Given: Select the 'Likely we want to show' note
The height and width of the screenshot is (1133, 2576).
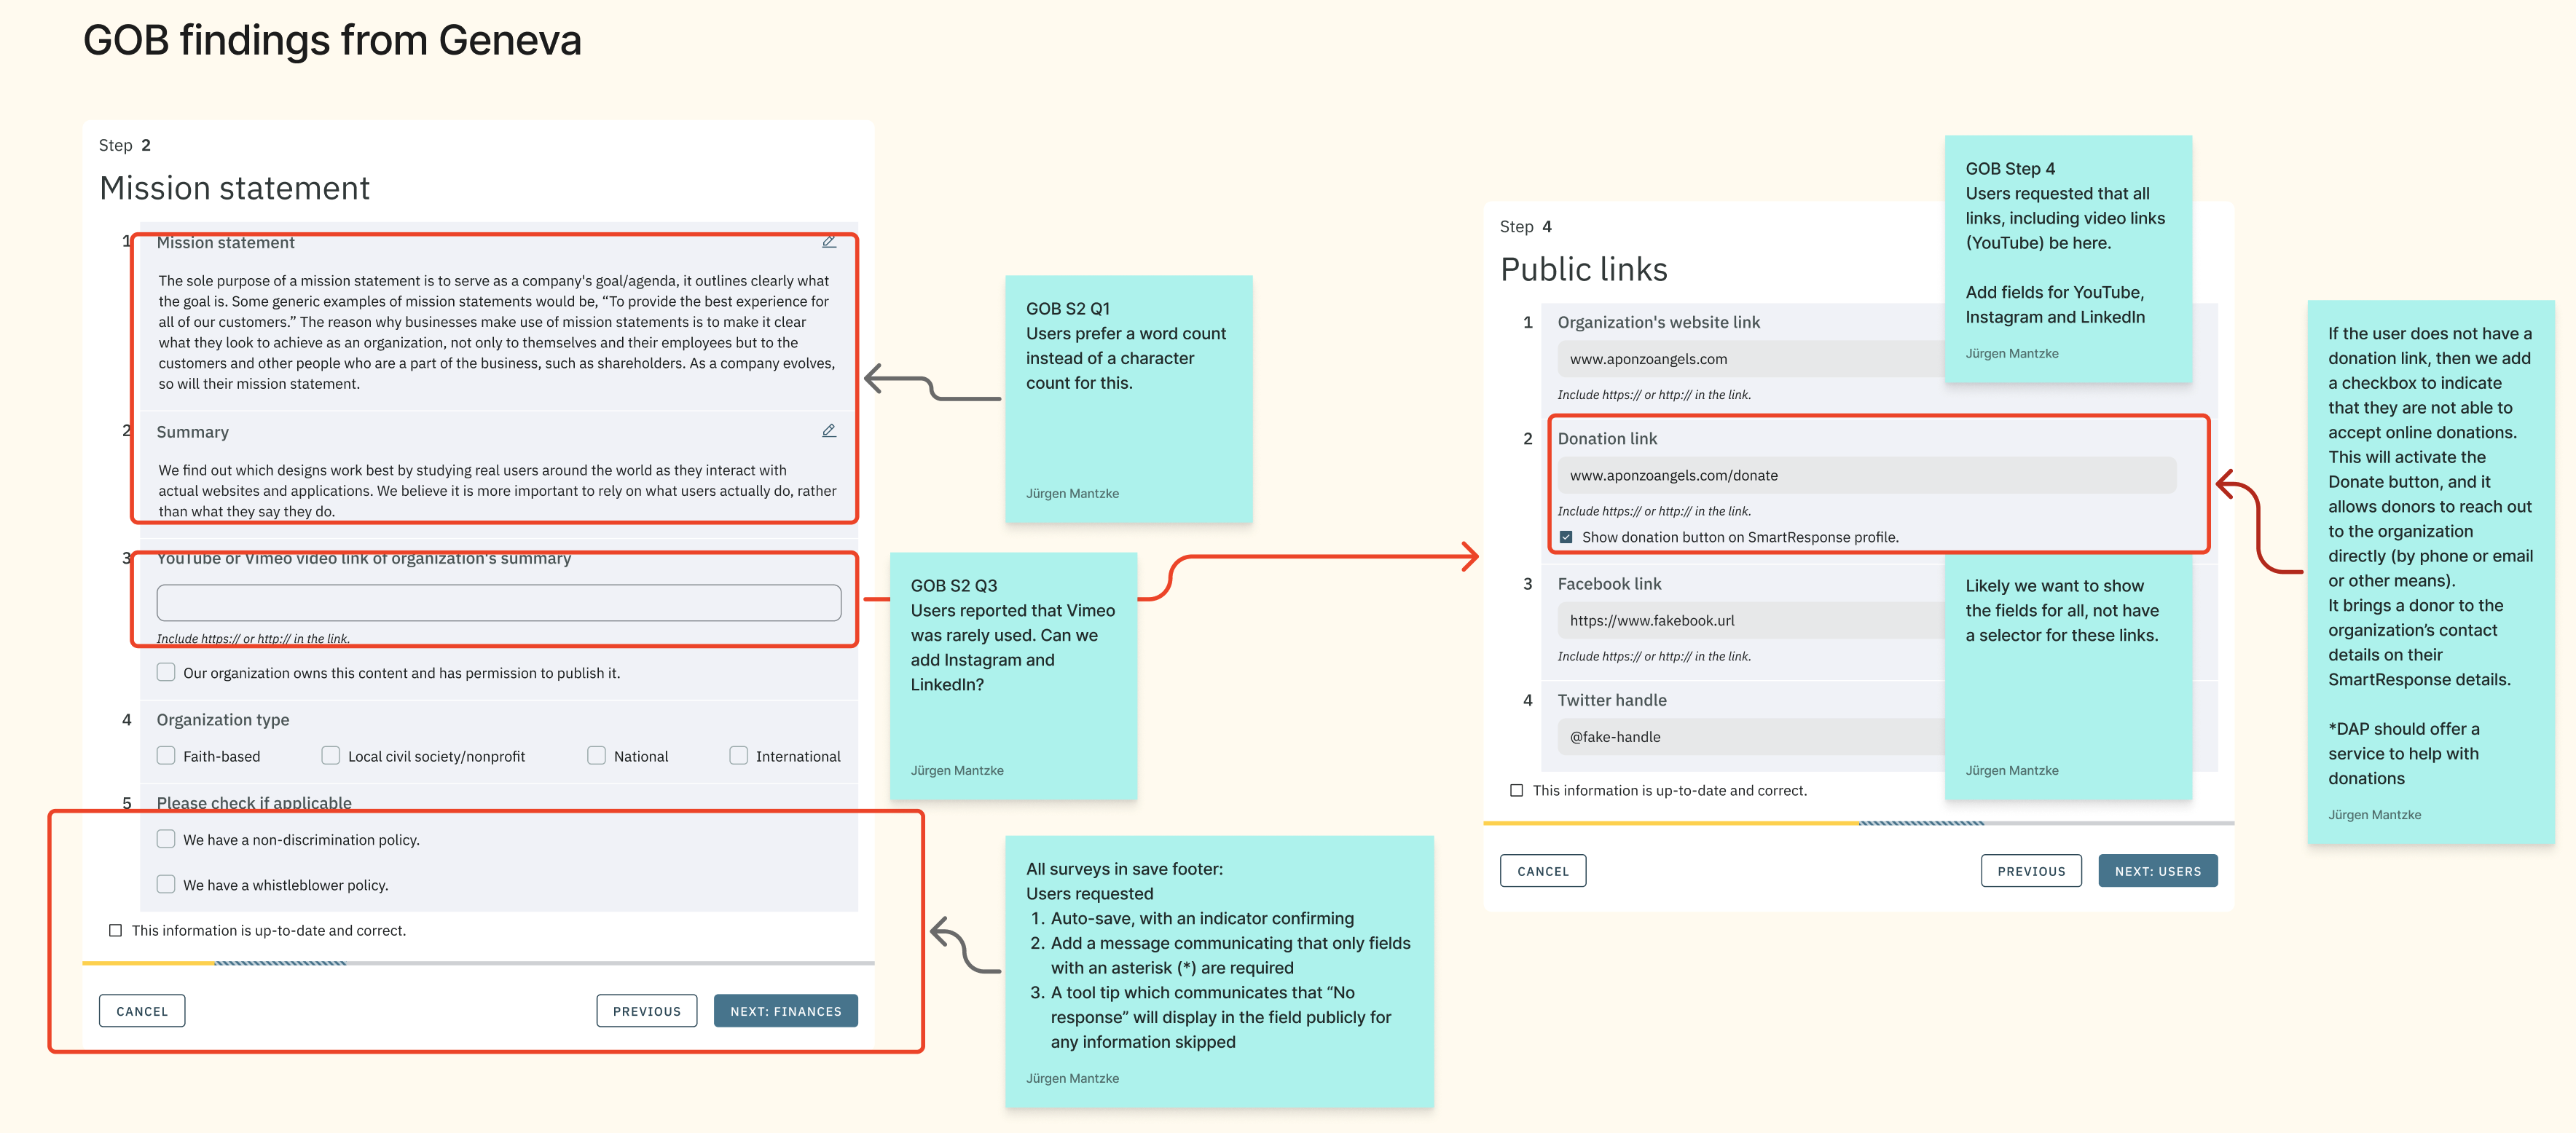Looking at the screenshot, I should (x=2068, y=676).
